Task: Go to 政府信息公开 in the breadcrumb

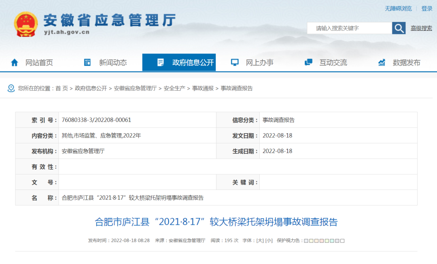Action: (91, 88)
